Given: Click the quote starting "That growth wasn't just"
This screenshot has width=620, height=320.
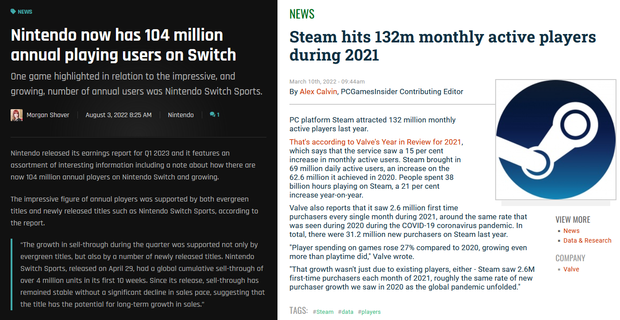Looking at the screenshot, I should pyautogui.click(x=411, y=278).
